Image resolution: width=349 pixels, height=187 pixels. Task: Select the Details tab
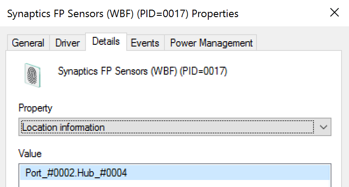[x=106, y=42]
